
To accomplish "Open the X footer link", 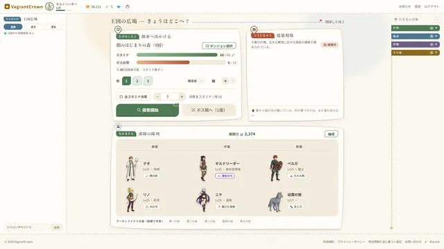I will (425, 242).
